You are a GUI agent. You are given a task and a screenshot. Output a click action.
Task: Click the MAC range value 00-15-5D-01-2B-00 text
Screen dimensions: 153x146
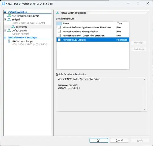tap(31, 45)
